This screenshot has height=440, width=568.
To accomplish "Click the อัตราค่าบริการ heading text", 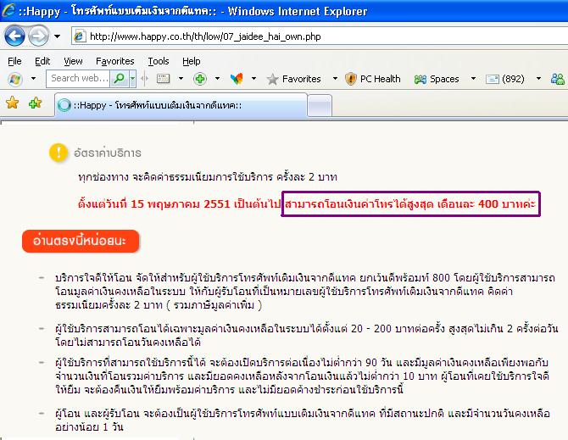I will [x=108, y=153].
